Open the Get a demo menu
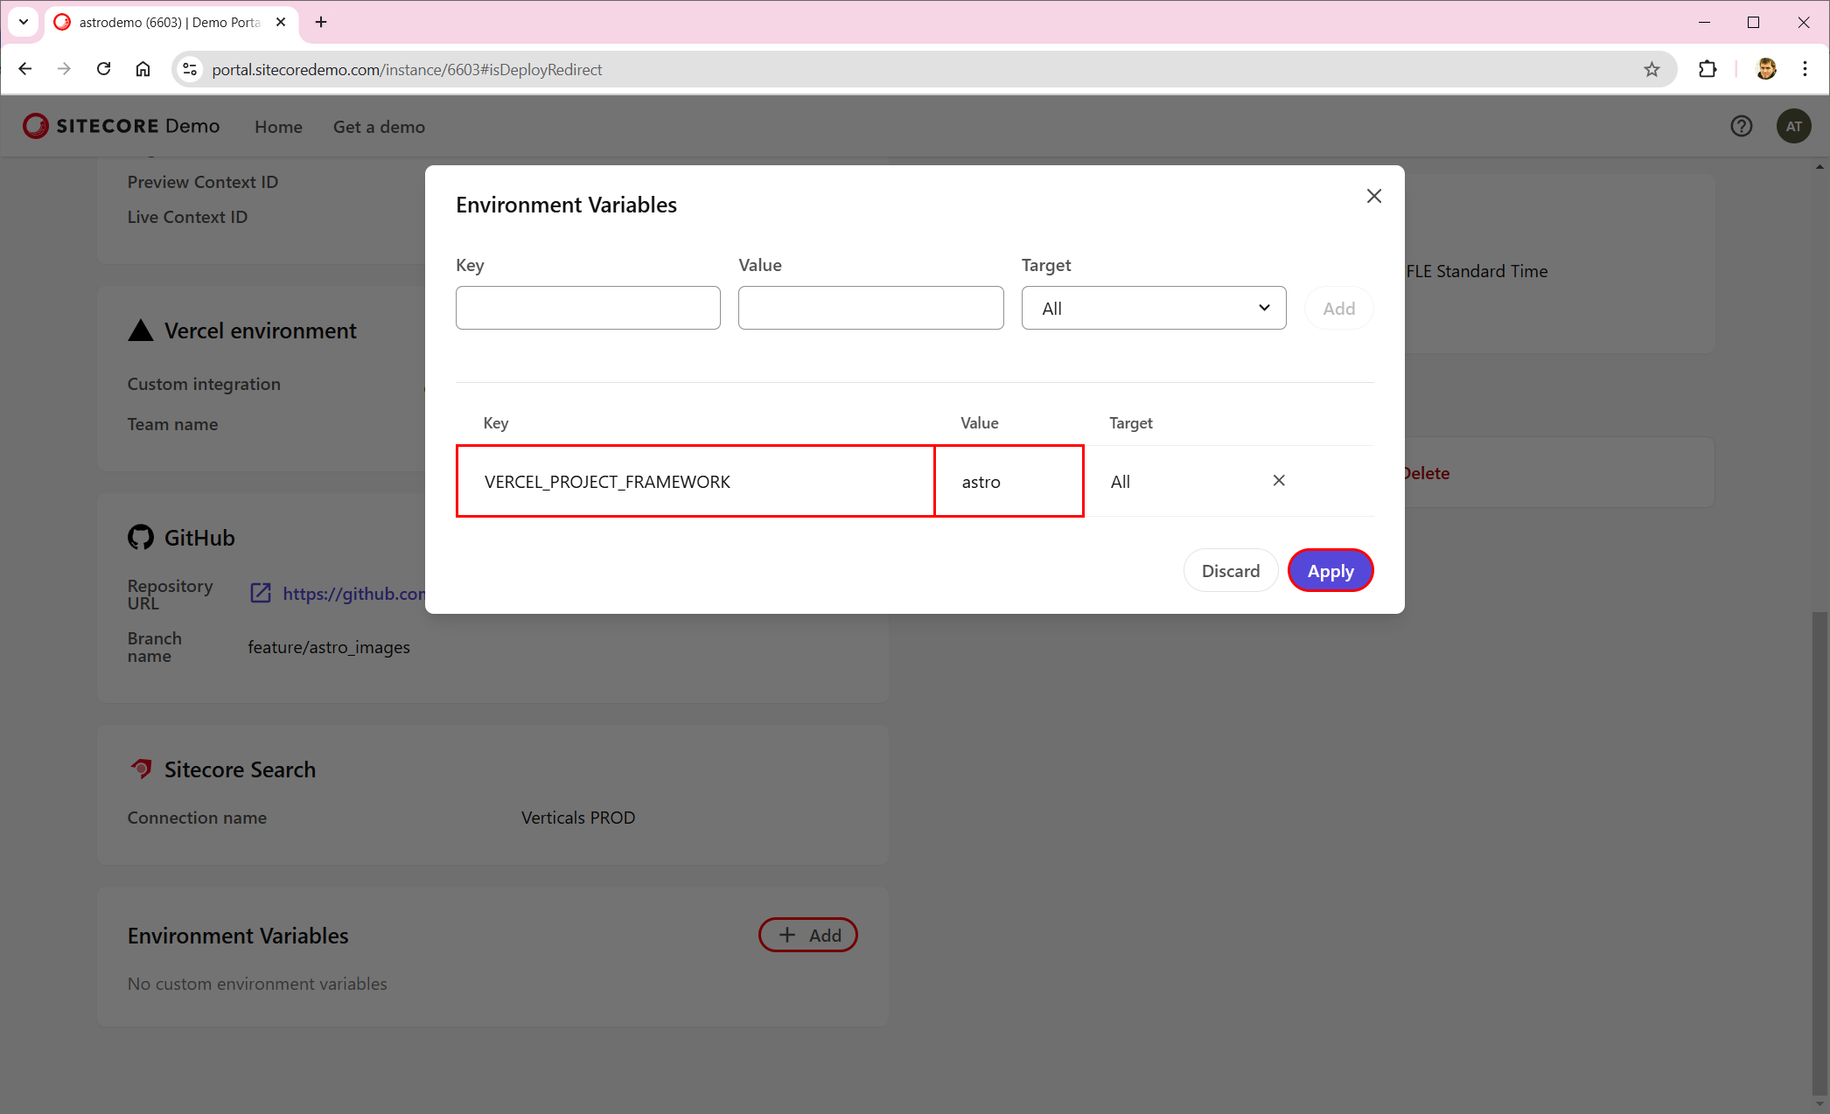The width and height of the screenshot is (1830, 1114). [x=379, y=127]
